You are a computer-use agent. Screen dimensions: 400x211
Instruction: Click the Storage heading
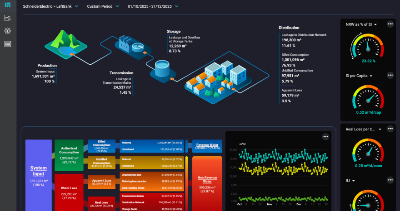point(174,32)
